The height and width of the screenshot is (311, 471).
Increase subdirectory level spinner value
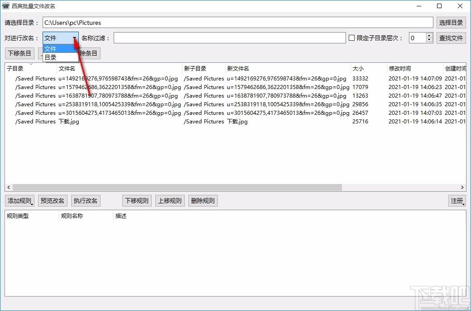(429, 36)
